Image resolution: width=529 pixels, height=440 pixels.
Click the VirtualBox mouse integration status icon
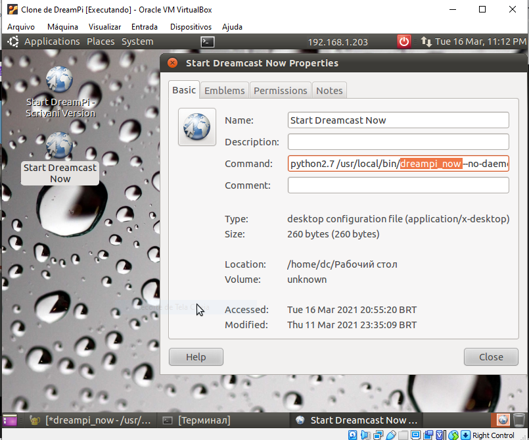click(x=453, y=435)
